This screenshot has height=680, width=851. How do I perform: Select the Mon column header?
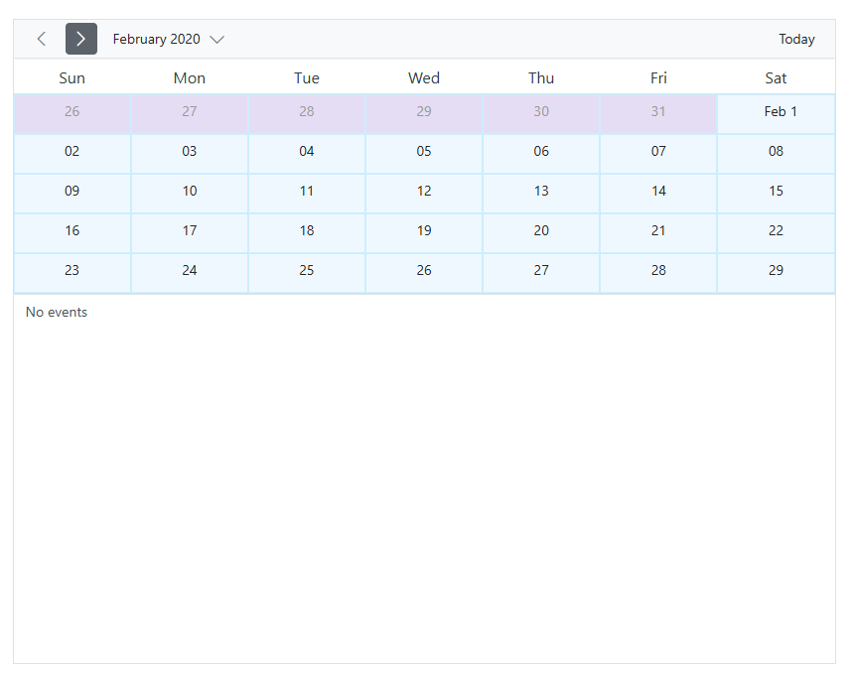click(190, 78)
